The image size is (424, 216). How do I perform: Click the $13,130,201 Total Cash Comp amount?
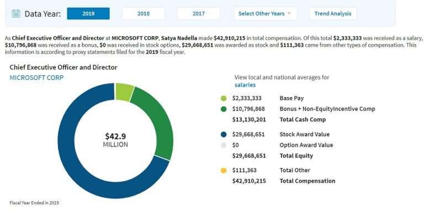249,120
